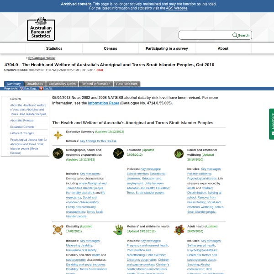Open the Demographic, social and economic characteristics icon
The image size is (274, 274).
58,153
